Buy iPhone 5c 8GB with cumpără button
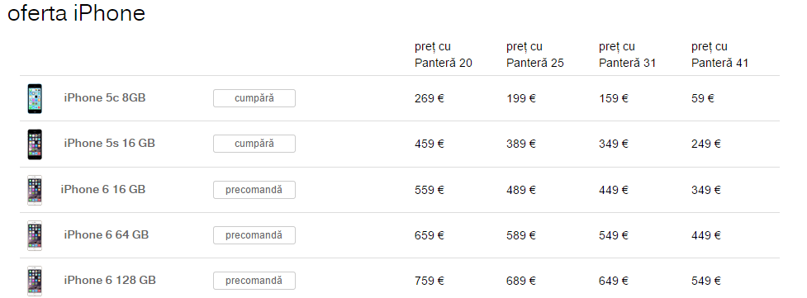This screenshot has width=807, height=298. (x=254, y=98)
